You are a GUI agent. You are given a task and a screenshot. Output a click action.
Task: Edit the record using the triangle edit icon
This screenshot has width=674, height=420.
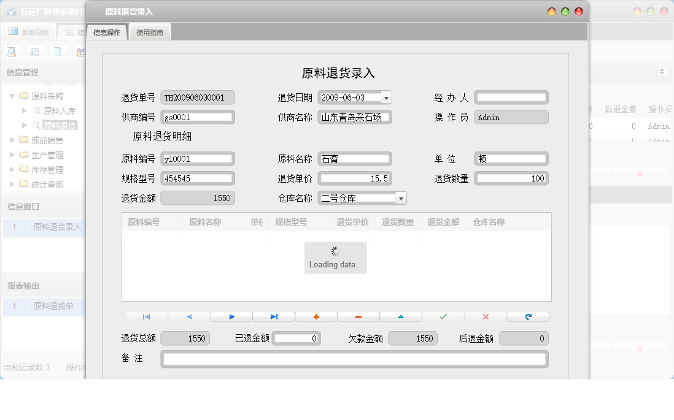pyautogui.click(x=401, y=316)
